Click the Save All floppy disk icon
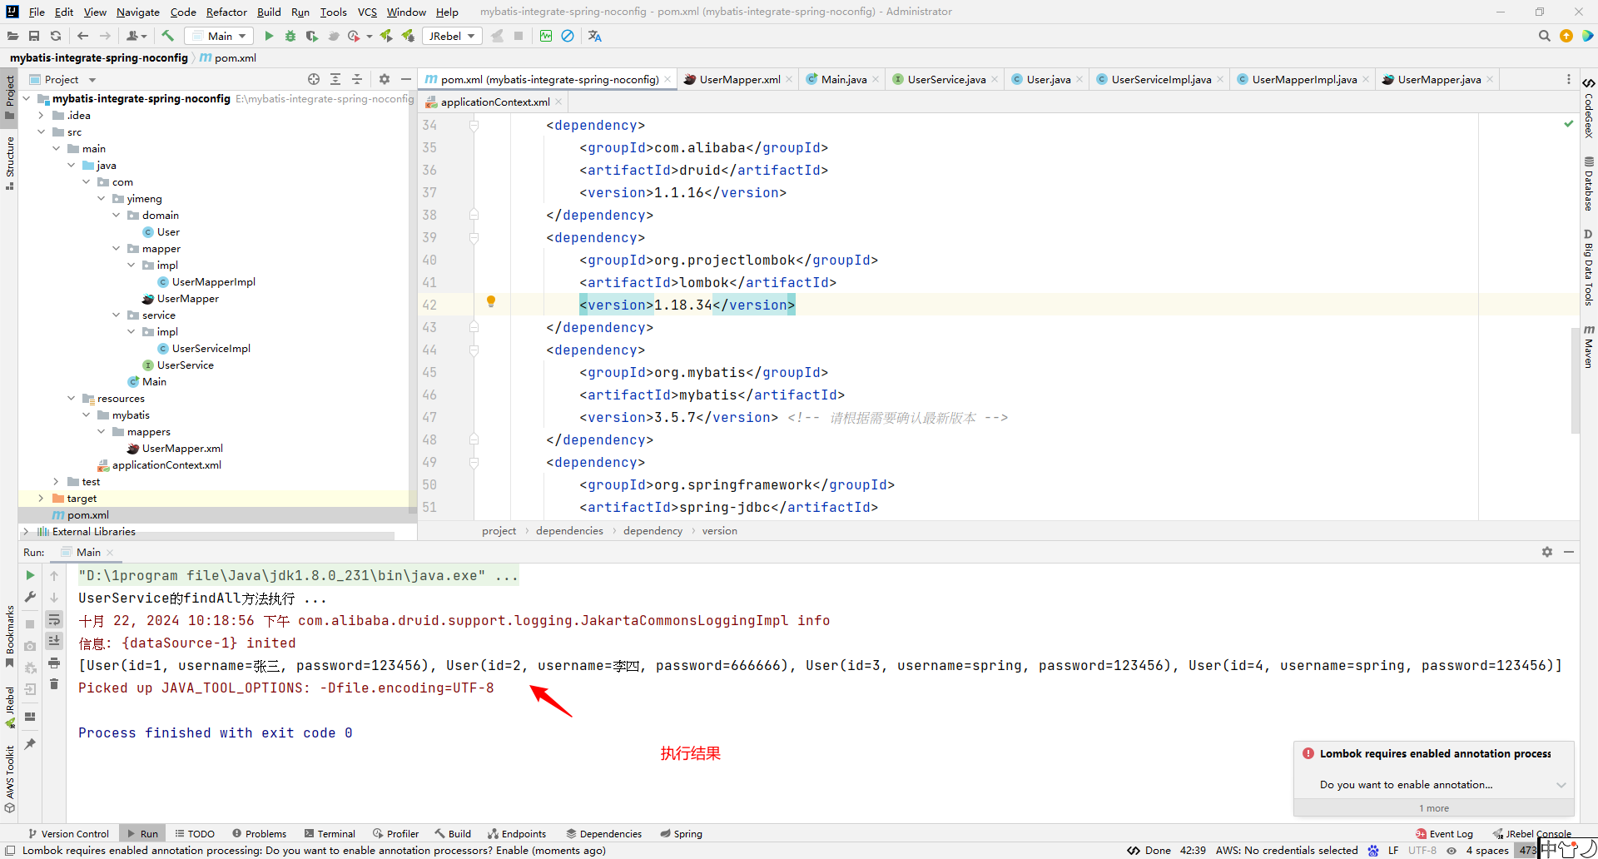The height and width of the screenshot is (859, 1598). click(34, 36)
